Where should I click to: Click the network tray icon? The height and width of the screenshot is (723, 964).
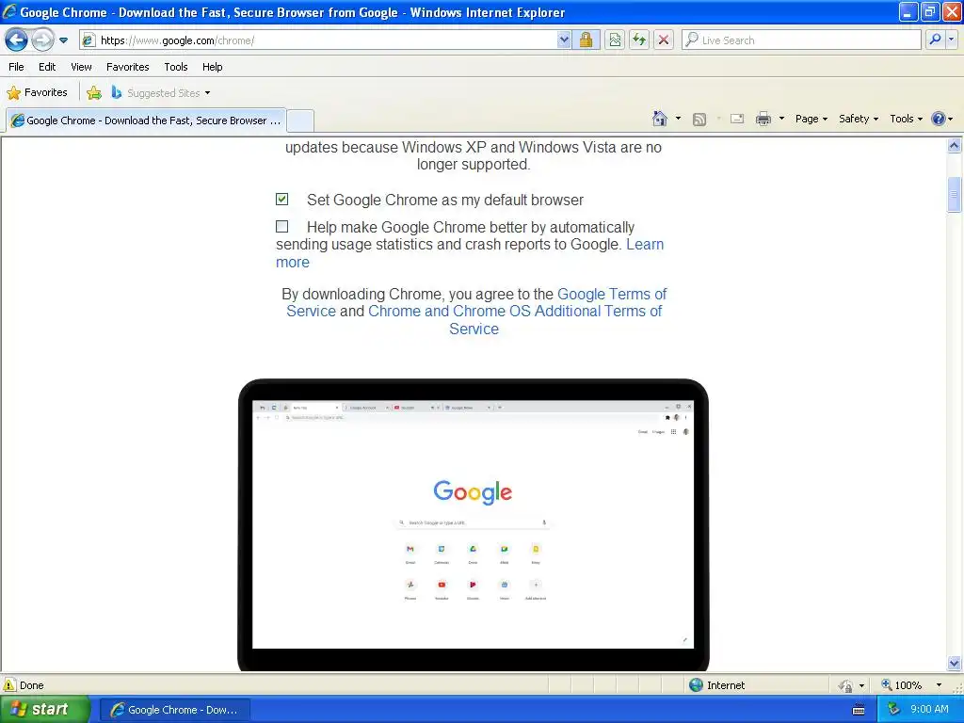pos(893,709)
